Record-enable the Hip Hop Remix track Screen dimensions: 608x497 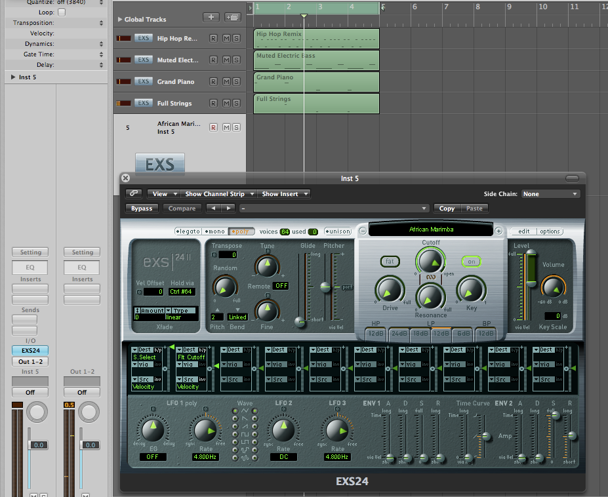[x=213, y=39]
